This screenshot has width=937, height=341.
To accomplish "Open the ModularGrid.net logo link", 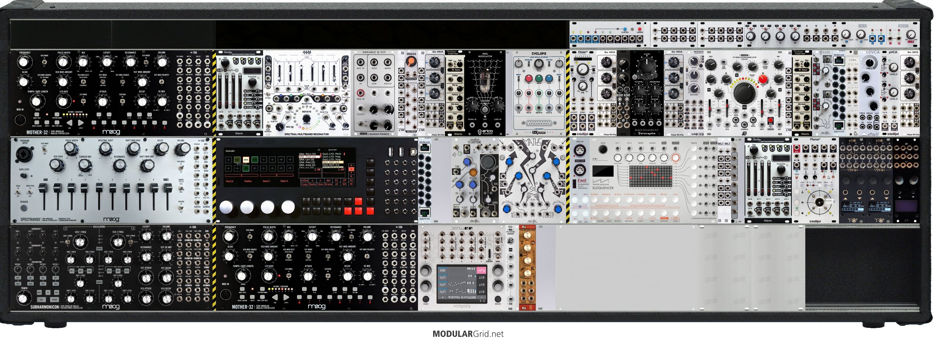I will pyautogui.click(x=468, y=334).
